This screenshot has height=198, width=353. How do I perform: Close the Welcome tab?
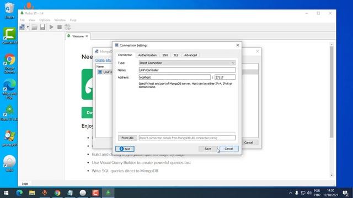(x=87, y=36)
